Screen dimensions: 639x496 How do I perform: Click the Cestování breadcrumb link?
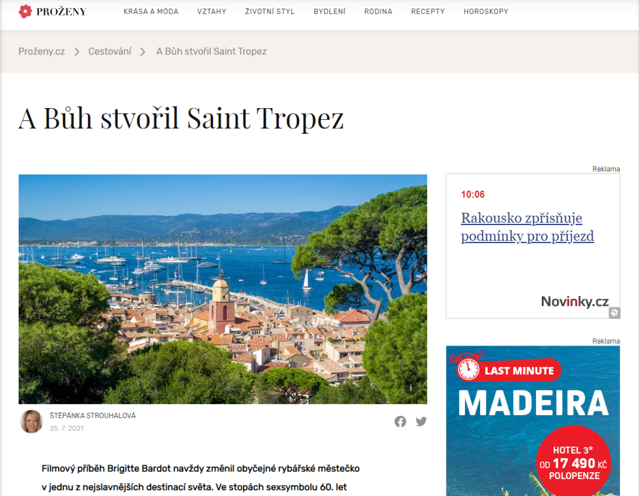tap(110, 51)
